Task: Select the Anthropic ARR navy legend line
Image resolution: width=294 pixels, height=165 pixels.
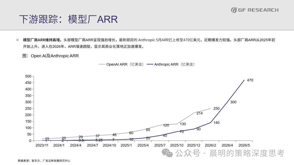Action: click(150, 64)
